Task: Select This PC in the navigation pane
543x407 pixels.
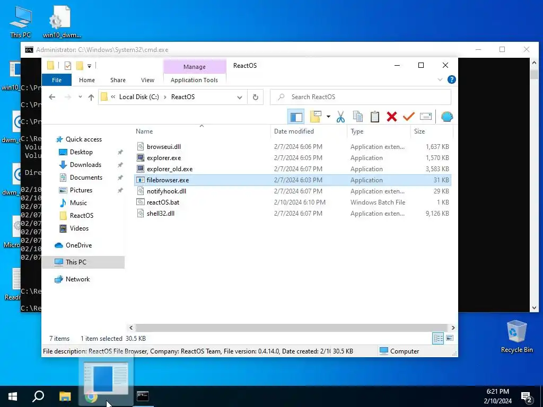Action: pos(83,262)
